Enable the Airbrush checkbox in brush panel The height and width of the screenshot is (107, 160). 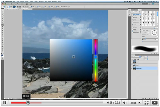tap(133, 29)
